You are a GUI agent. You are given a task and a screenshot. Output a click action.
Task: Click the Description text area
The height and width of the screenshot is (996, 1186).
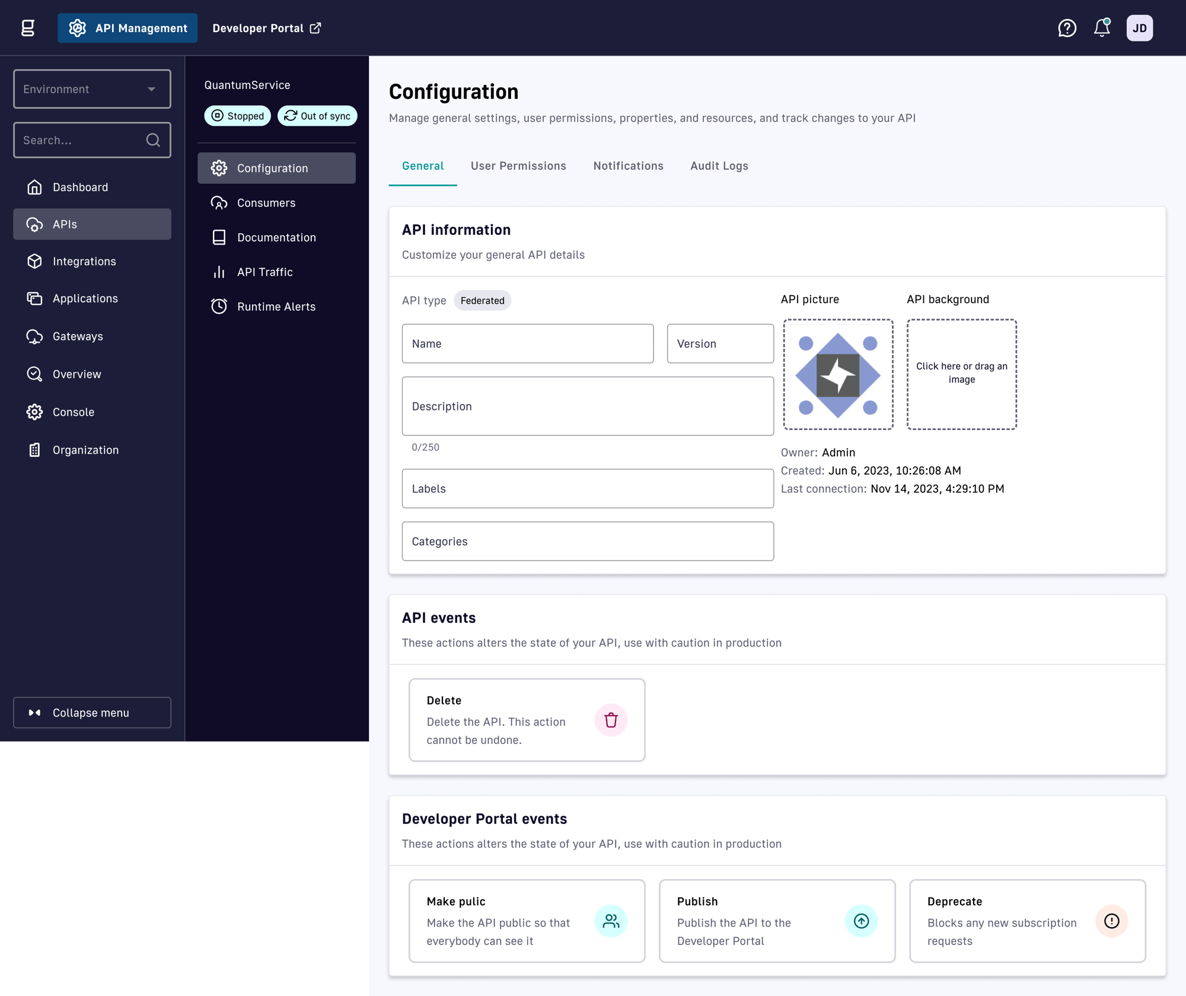588,406
